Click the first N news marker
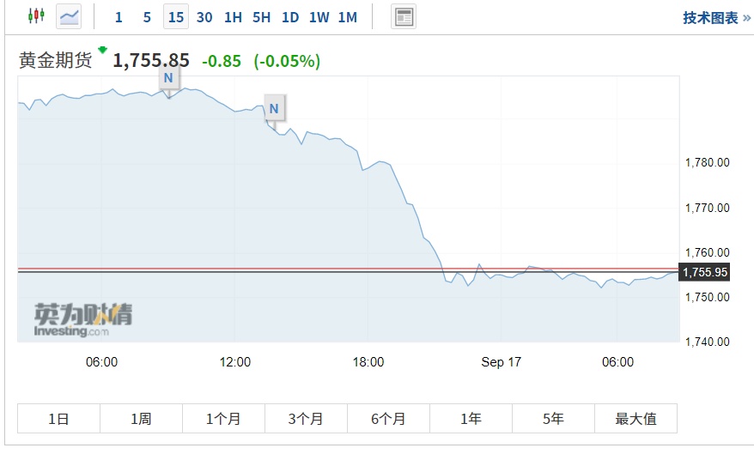The height and width of the screenshot is (454, 754). (x=168, y=78)
